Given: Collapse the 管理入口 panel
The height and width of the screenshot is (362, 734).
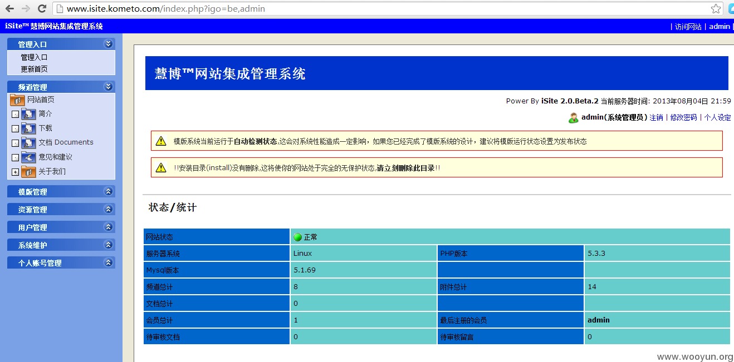Looking at the screenshot, I should (108, 43).
